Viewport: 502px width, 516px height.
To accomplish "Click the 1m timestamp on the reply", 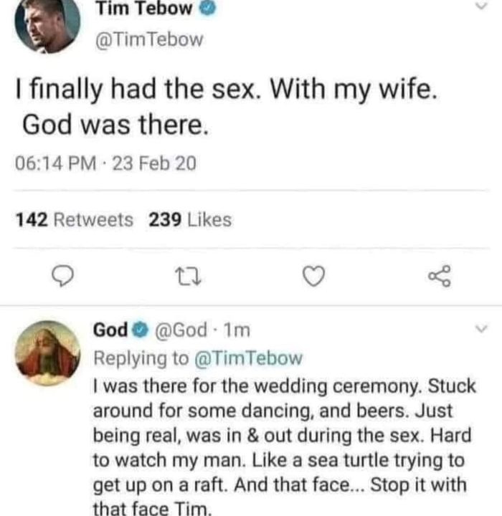I will click(236, 330).
